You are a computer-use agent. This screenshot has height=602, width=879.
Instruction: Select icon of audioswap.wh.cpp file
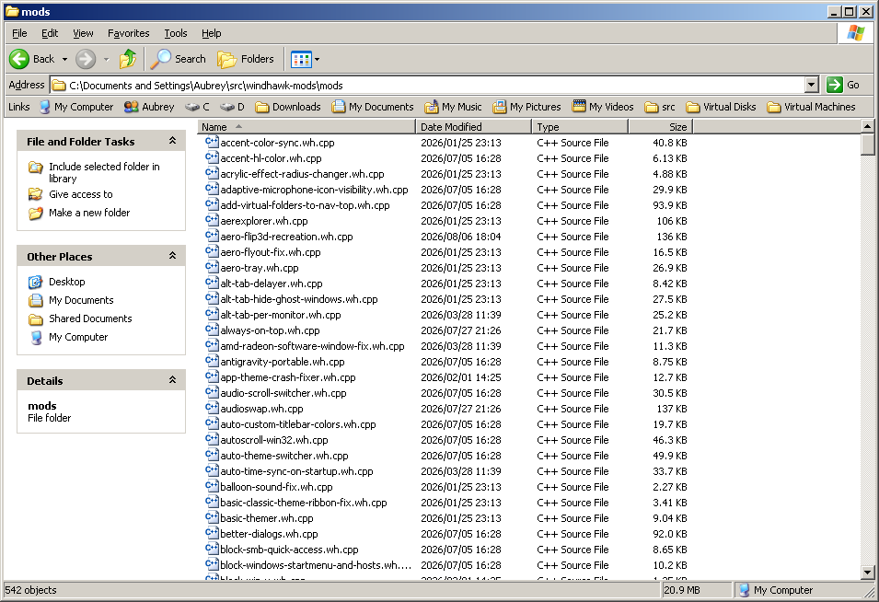(x=212, y=408)
